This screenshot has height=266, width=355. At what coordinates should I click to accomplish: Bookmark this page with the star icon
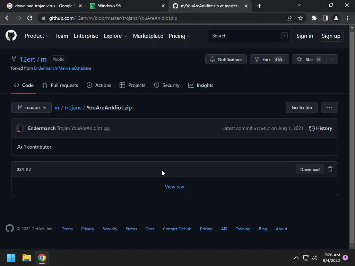[x=300, y=18]
